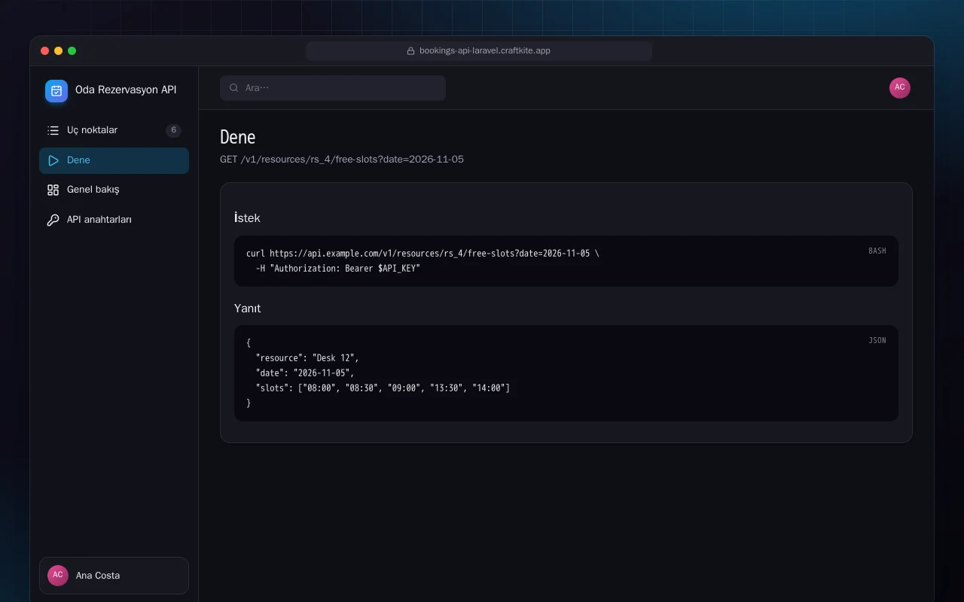Click the İstek section heading
Viewport: 964px width, 602px height.
[247, 218]
